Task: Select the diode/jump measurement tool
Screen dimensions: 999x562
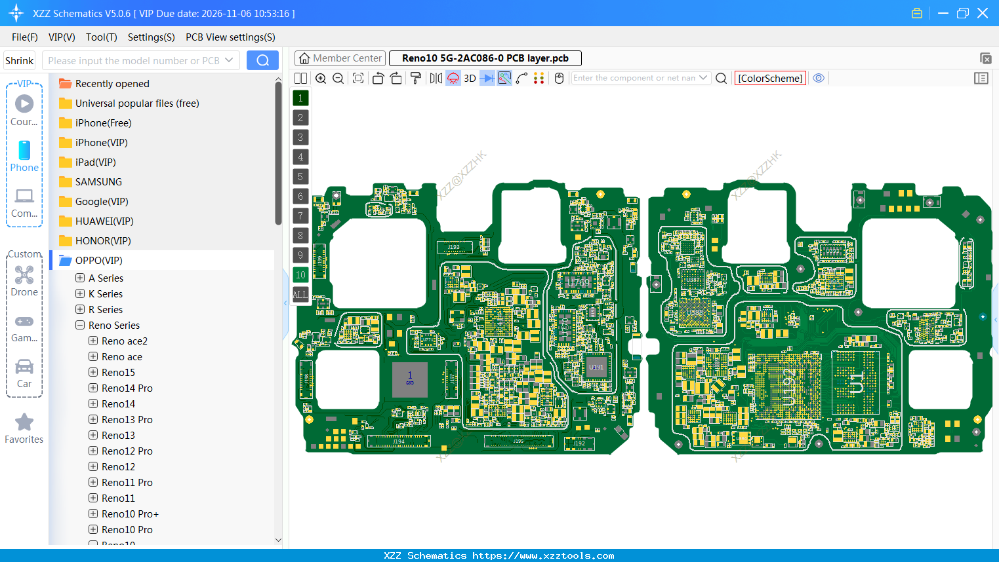Action: [x=487, y=78]
